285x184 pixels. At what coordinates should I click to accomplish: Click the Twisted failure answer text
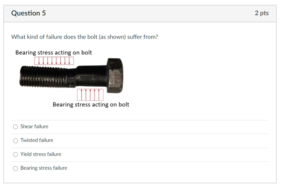click(36, 140)
